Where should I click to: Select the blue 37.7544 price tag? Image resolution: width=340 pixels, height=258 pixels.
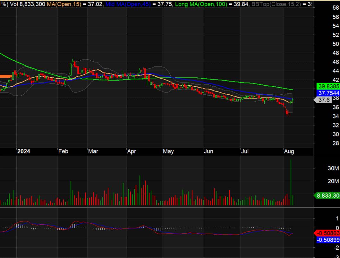[328, 93]
